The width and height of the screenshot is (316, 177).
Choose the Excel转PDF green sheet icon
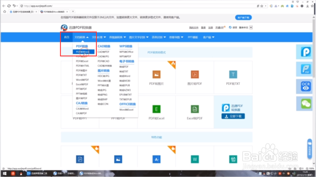(x=195, y=109)
